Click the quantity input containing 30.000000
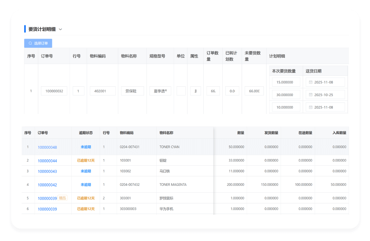 (x=286, y=95)
